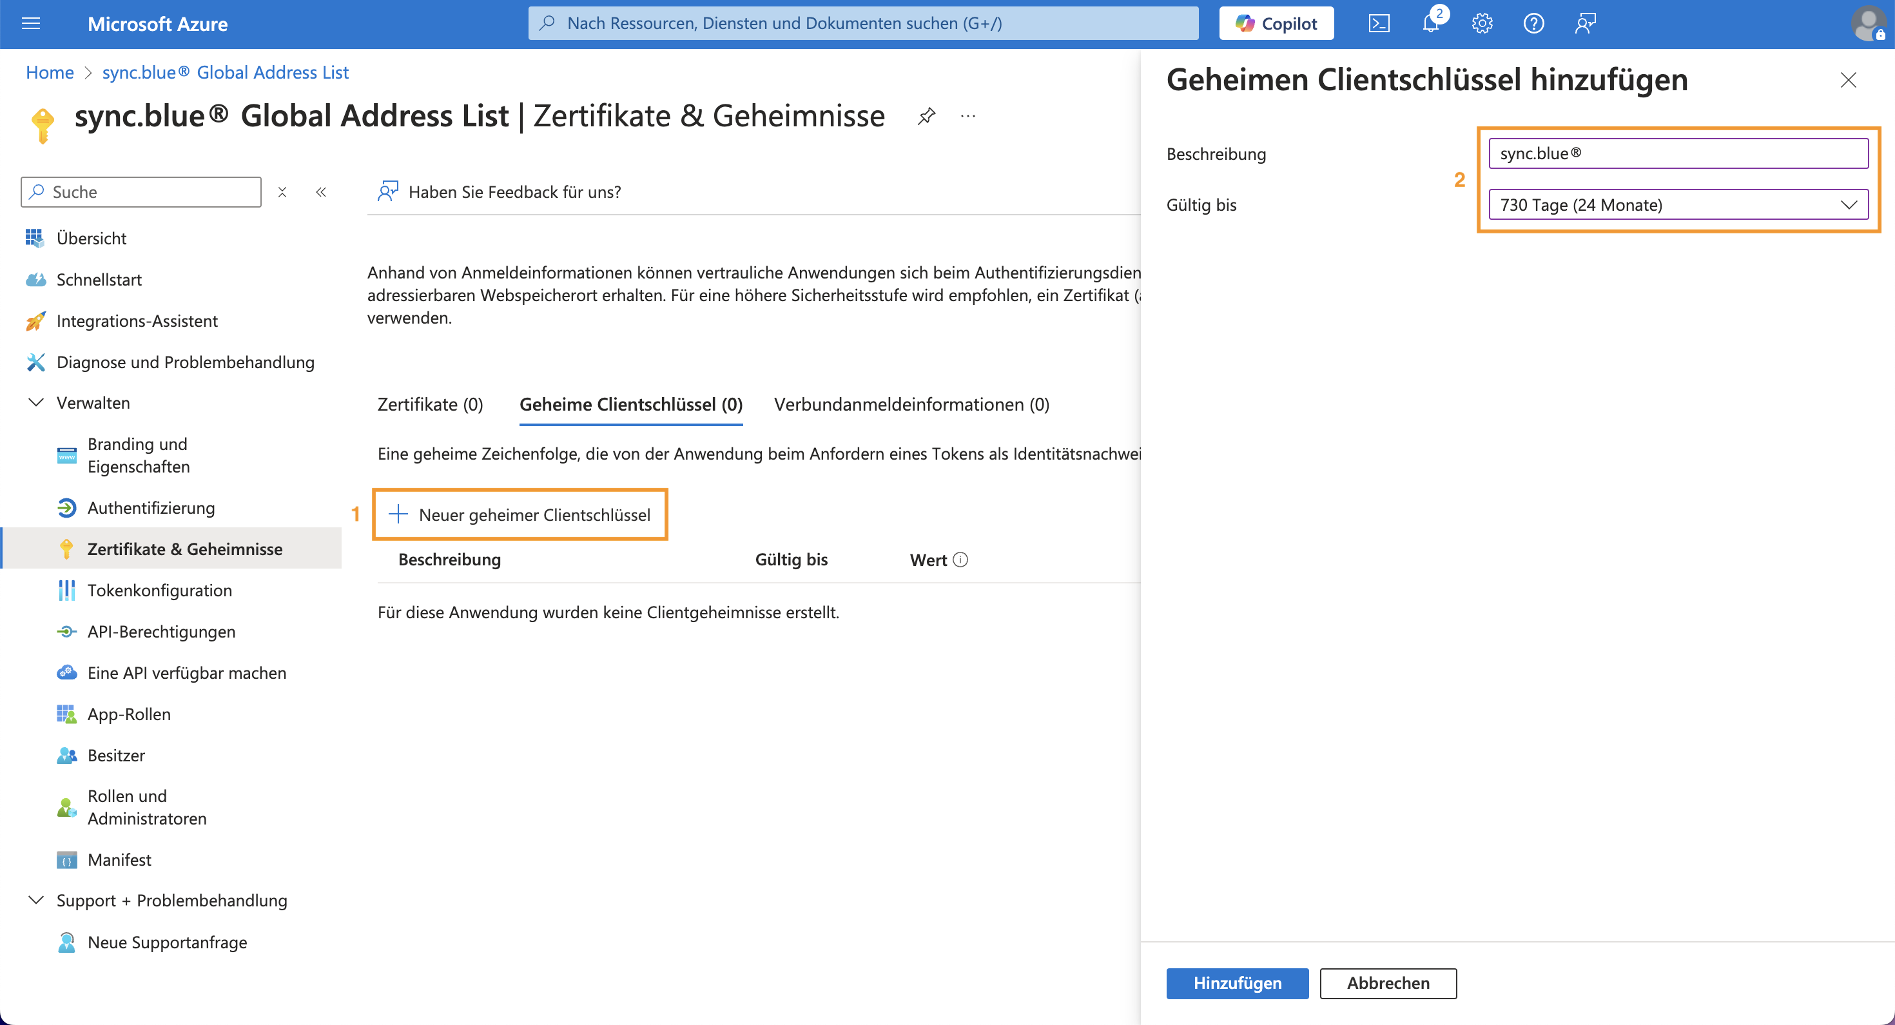Open sync.blue® Global Address List breadcrumb
The height and width of the screenshot is (1025, 1895).
[x=225, y=72]
